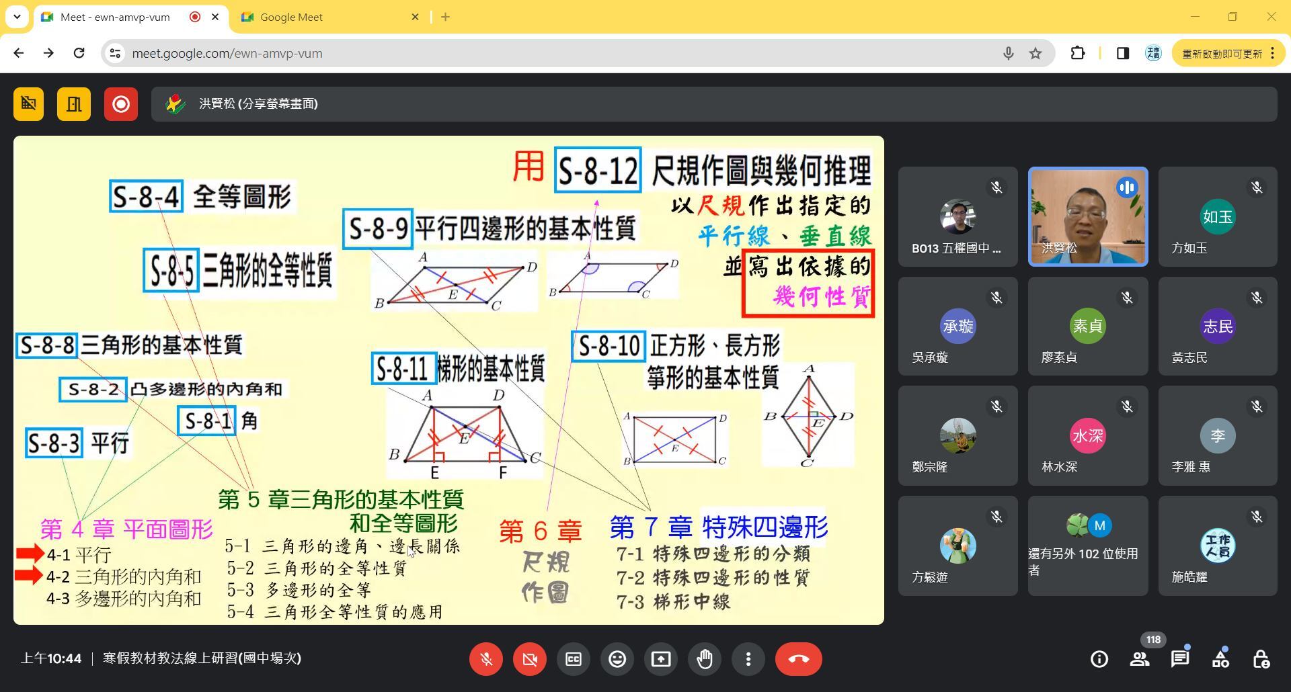
Task: Unmute the microphone in the call bar
Action: 485,659
